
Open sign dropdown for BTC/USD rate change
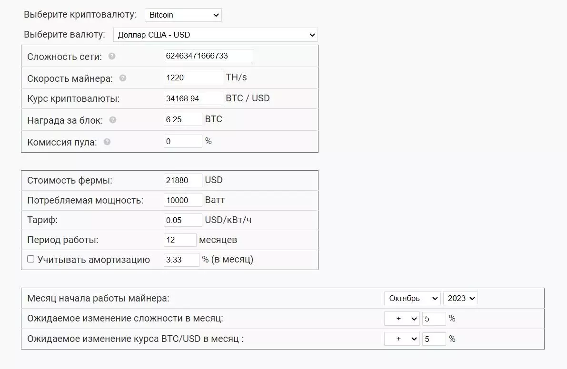pyautogui.click(x=401, y=339)
